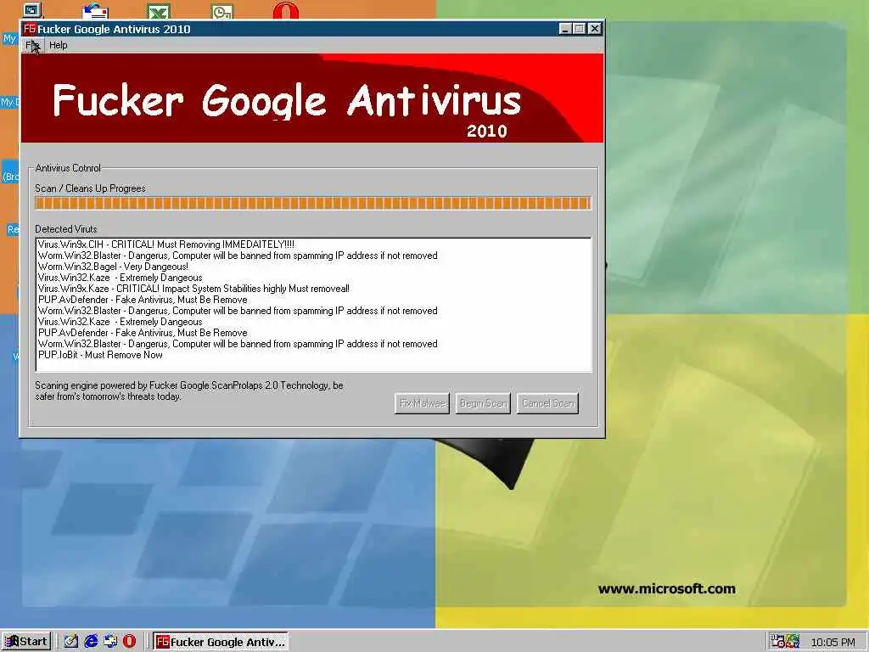Launch Opera from quick launch bar
Viewport: 869px width, 652px height.
[x=130, y=642]
